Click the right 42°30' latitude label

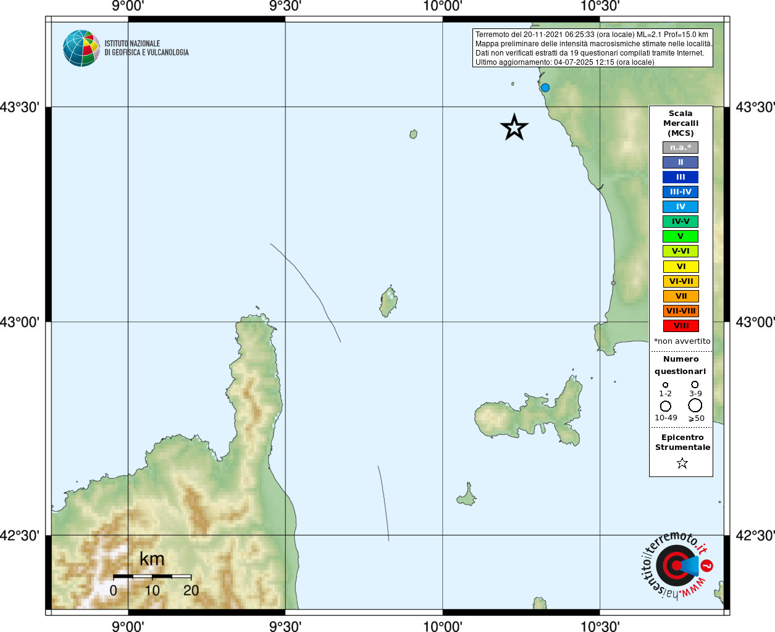755,536
